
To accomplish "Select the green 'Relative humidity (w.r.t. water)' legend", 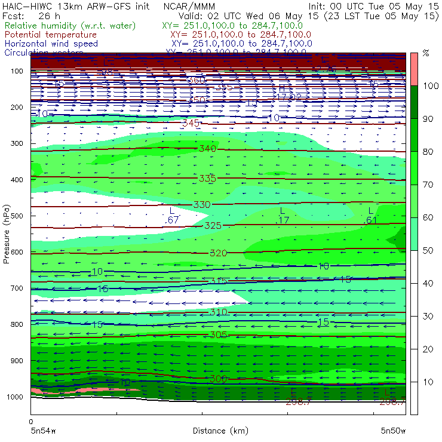I will pyautogui.click(x=70, y=26).
